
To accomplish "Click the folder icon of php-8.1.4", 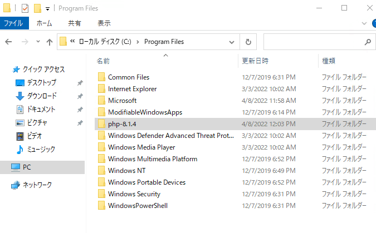I will click(x=101, y=123).
